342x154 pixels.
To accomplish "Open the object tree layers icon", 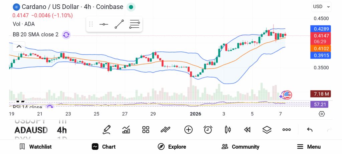I will (x=267, y=130).
